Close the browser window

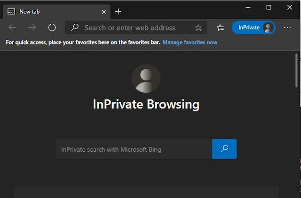(290, 7)
